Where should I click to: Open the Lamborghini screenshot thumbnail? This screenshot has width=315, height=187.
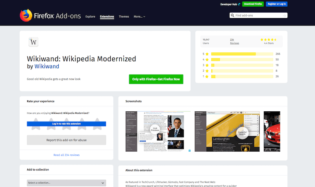[227, 131]
